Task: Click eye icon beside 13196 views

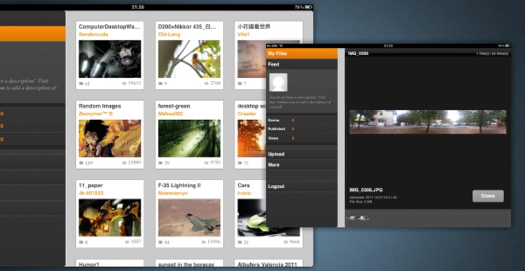Action: pos(204,242)
